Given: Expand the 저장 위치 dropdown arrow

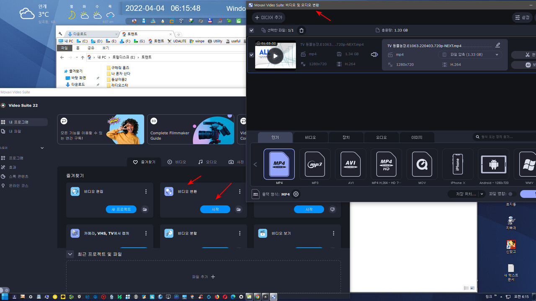Looking at the screenshot, I should [x=482, y=194].
